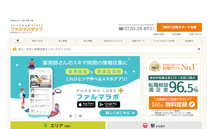The height and width of the screenshot is (129, 215).
Task: Open お役立ちコンテンツ menu item
Action: [x=113, y=41]
